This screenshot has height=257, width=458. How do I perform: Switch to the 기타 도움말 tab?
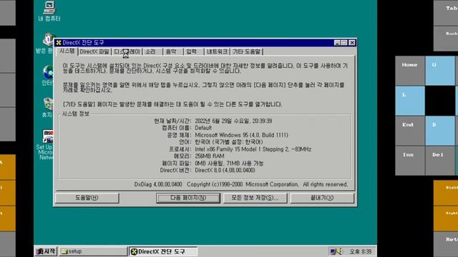[x=246, y=51]
